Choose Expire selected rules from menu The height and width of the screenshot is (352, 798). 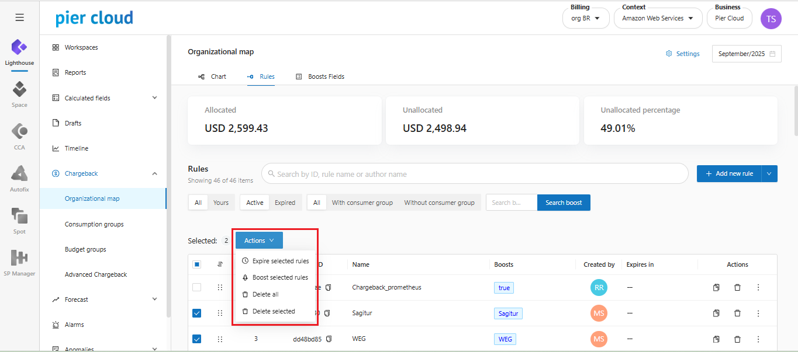pyautogui.click(x=275, y=261)
